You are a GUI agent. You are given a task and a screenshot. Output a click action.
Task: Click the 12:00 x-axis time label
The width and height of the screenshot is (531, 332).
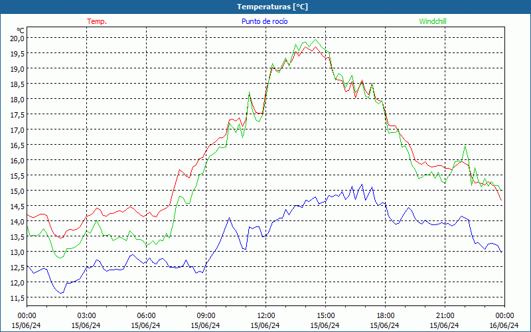pyautogui.click(x=265, y=315)
